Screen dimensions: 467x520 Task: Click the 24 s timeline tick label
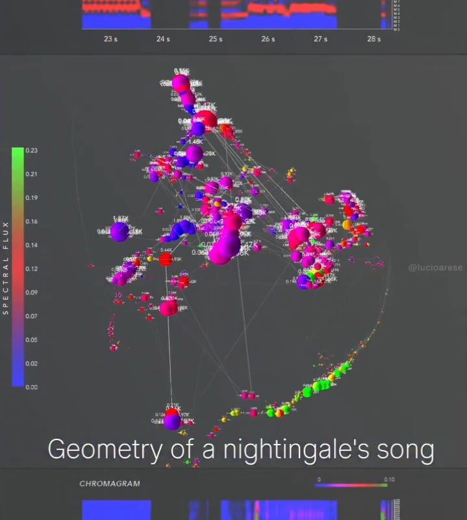pos(163,39)
